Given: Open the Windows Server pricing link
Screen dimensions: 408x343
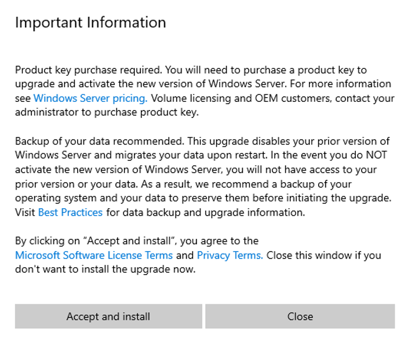Looking at the screenshot, I should (90, 98).
